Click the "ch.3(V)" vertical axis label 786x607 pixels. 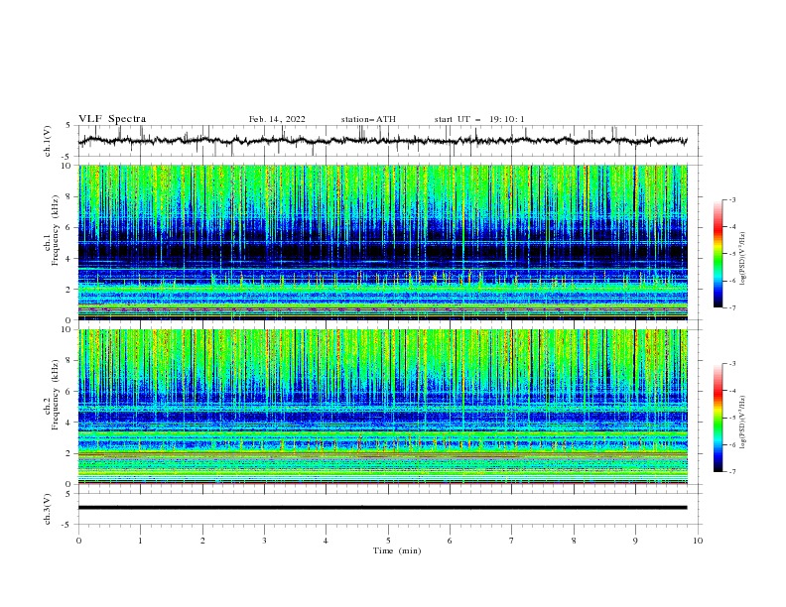coord(48,509)
